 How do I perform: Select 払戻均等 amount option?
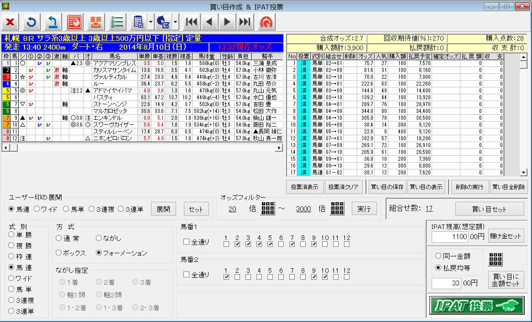click(453, 268)
